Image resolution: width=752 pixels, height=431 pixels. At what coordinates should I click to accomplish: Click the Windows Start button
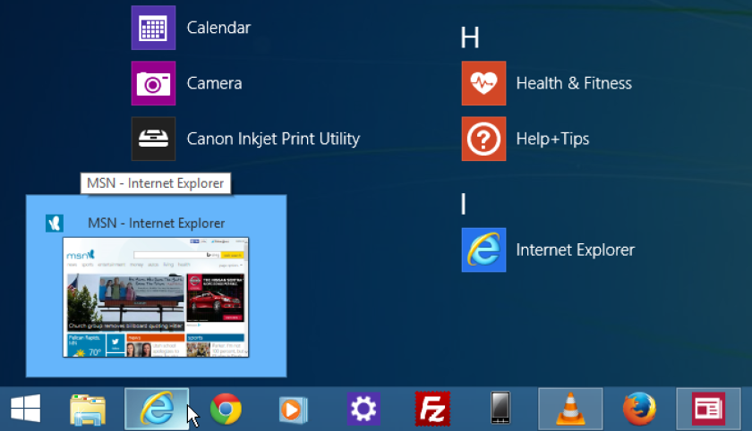(26, 409)
